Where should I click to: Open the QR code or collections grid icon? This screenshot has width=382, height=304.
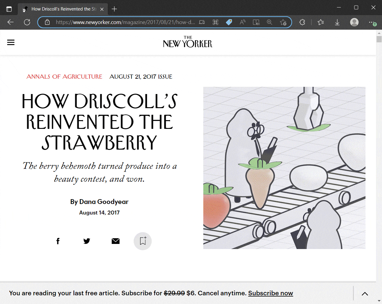pyautogui.click(x=215, y=22)
